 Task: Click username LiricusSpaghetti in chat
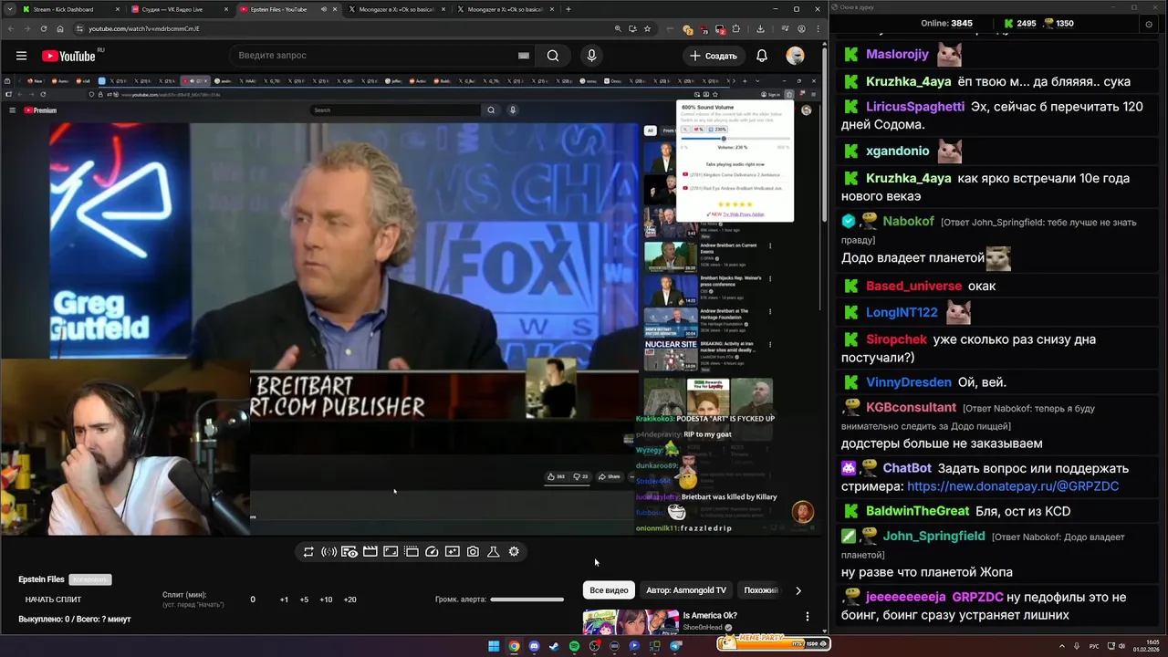point(915,106)
